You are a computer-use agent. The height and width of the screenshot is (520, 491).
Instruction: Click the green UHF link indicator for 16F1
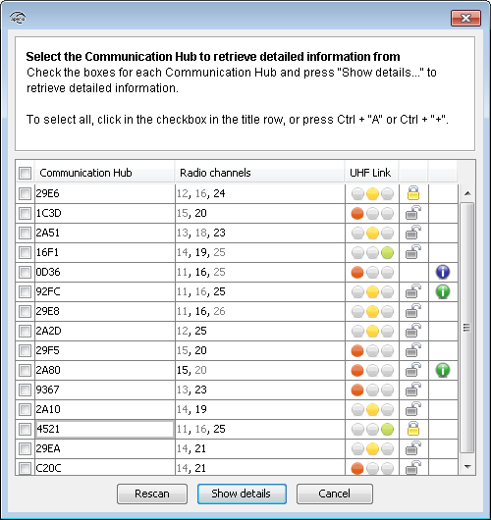pyautogui.click(x=387, y=253)
